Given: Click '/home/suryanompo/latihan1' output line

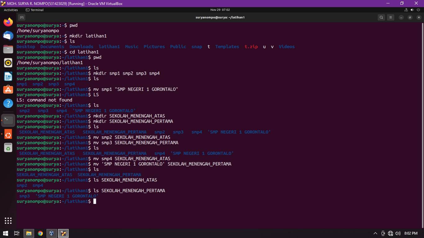Looking at the screenshot, I should tap(50, 63).
